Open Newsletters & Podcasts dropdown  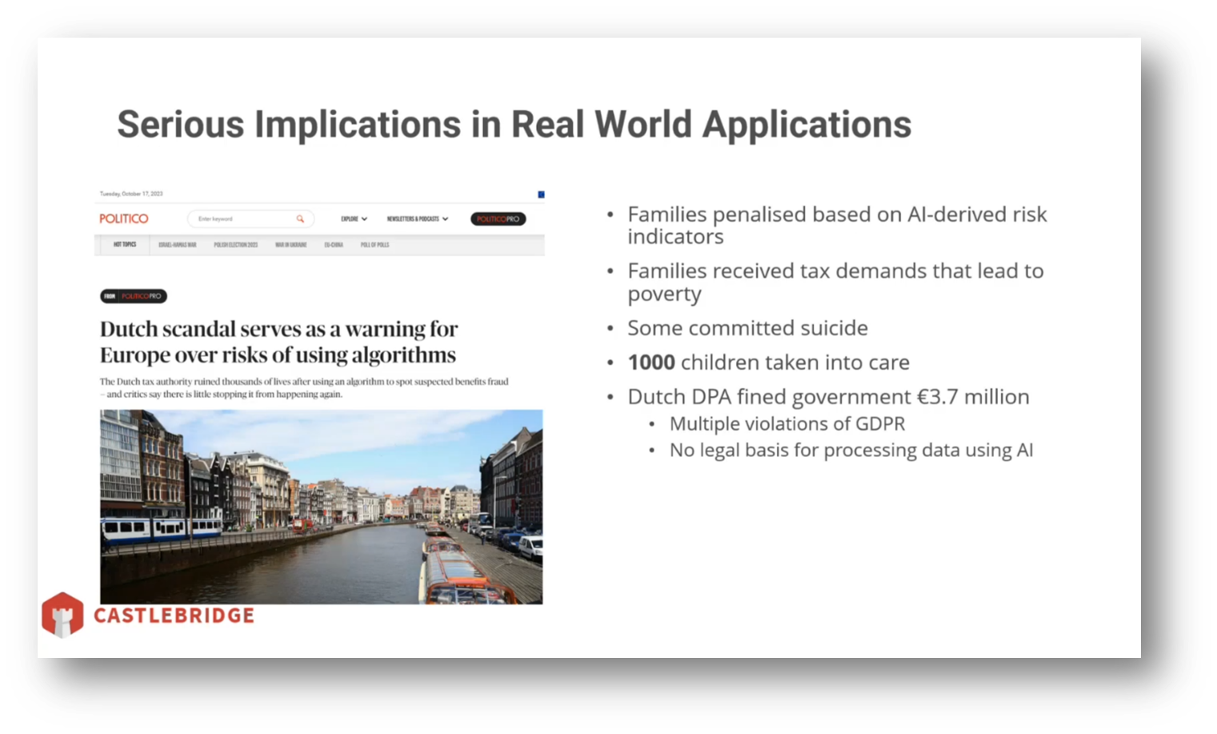(x=418, y=219)
